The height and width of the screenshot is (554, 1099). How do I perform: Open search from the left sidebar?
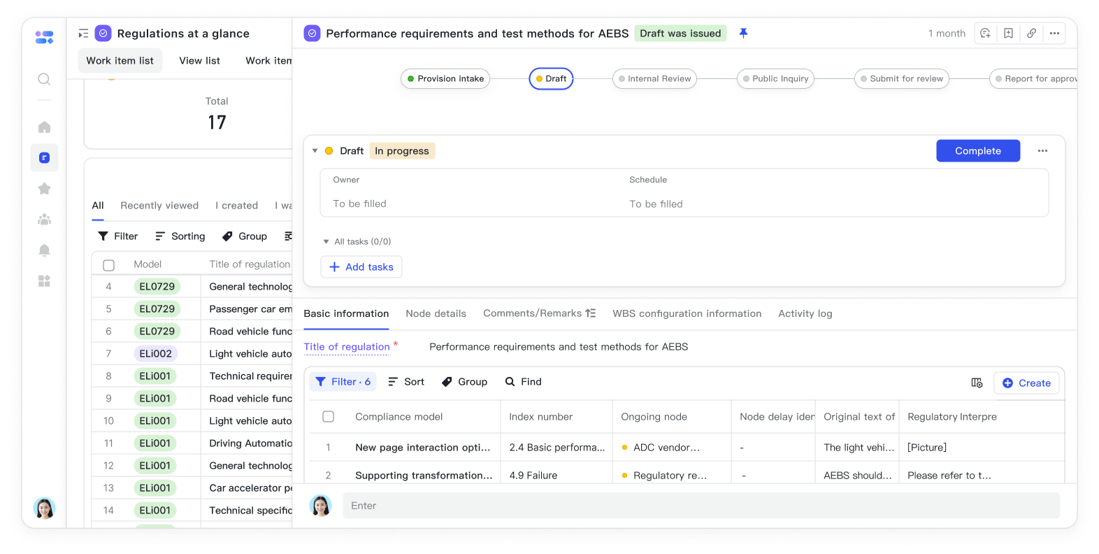[44, 79]
